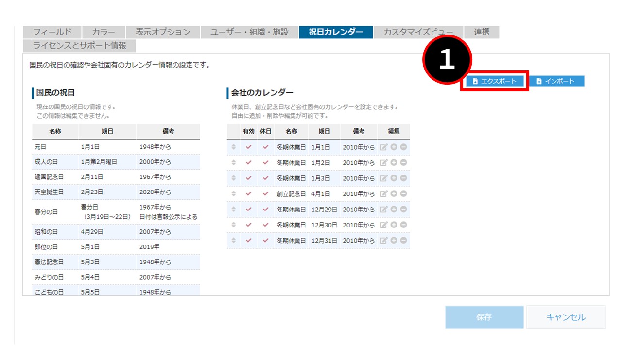
Task: Edit the 創立記念日 4月1日 entry
Action: pos(384,194)
